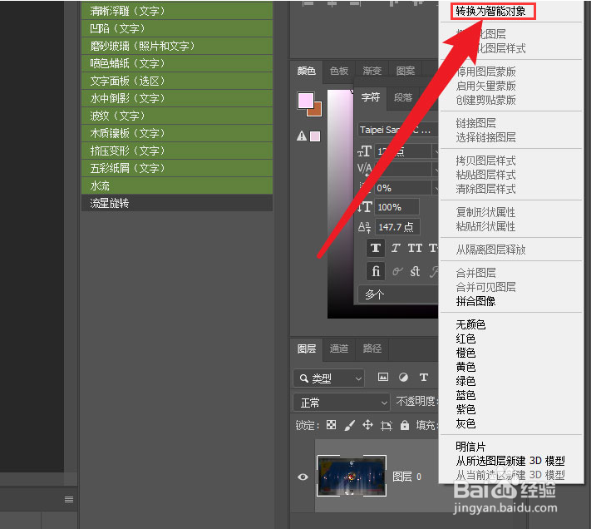Open the 渐变 tab

[x=372, y=71]
